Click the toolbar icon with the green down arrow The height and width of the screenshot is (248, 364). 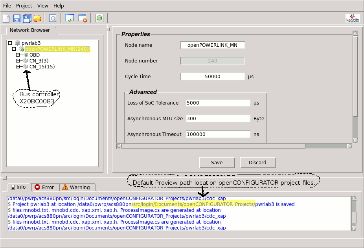point(70,18)
